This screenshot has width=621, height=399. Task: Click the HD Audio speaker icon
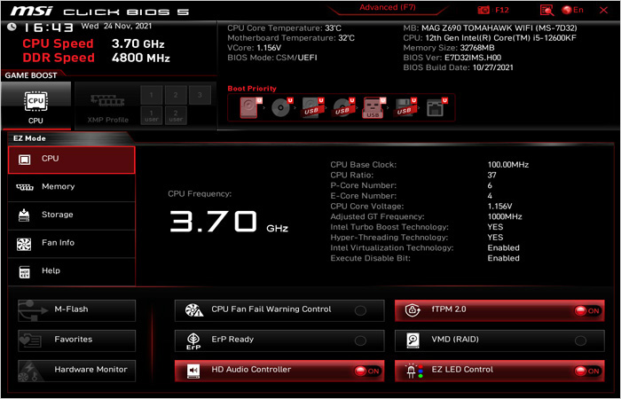[193, 371]
